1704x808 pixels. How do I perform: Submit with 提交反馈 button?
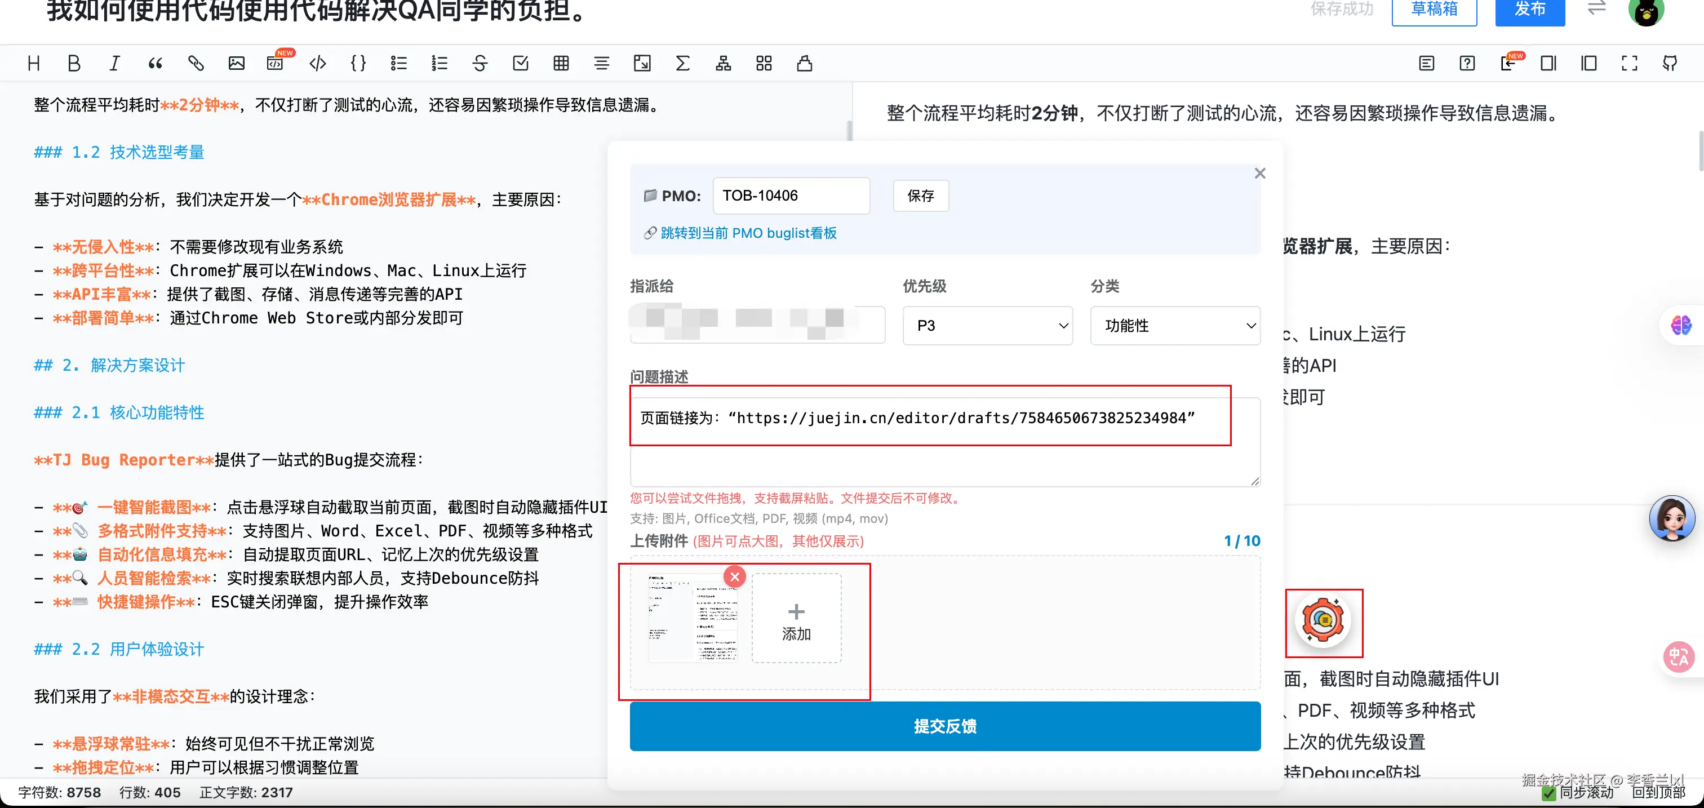[944, 726]
